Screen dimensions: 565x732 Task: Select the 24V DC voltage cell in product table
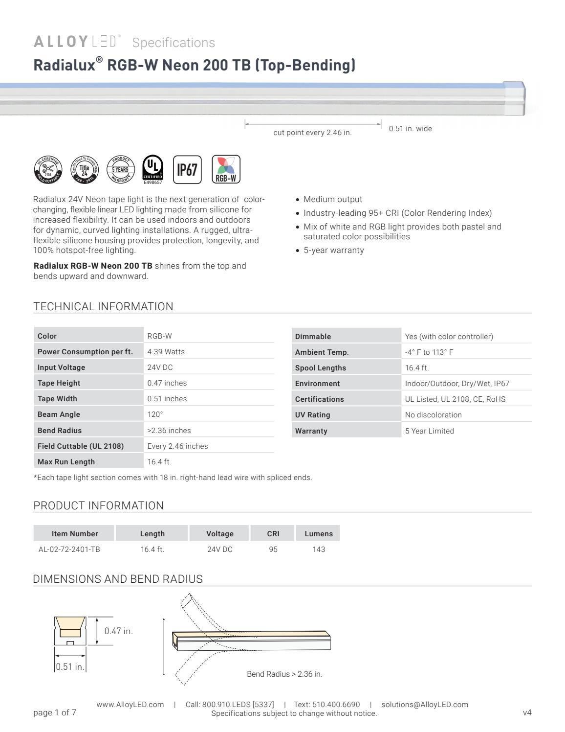[220, 549]
